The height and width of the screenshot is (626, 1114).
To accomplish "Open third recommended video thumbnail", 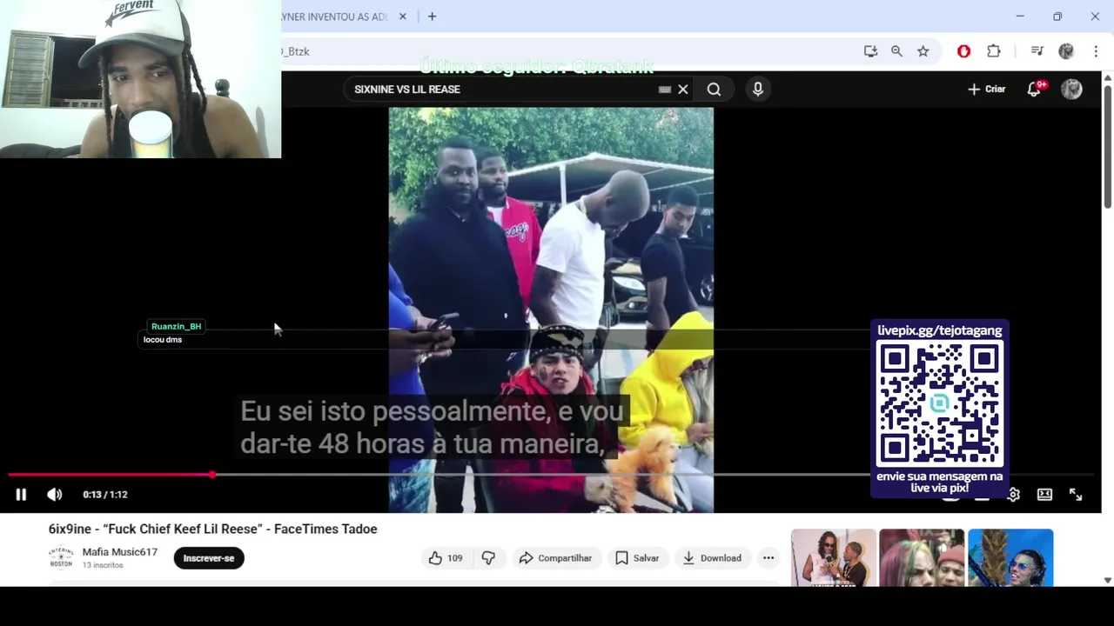I will 1010,557.
